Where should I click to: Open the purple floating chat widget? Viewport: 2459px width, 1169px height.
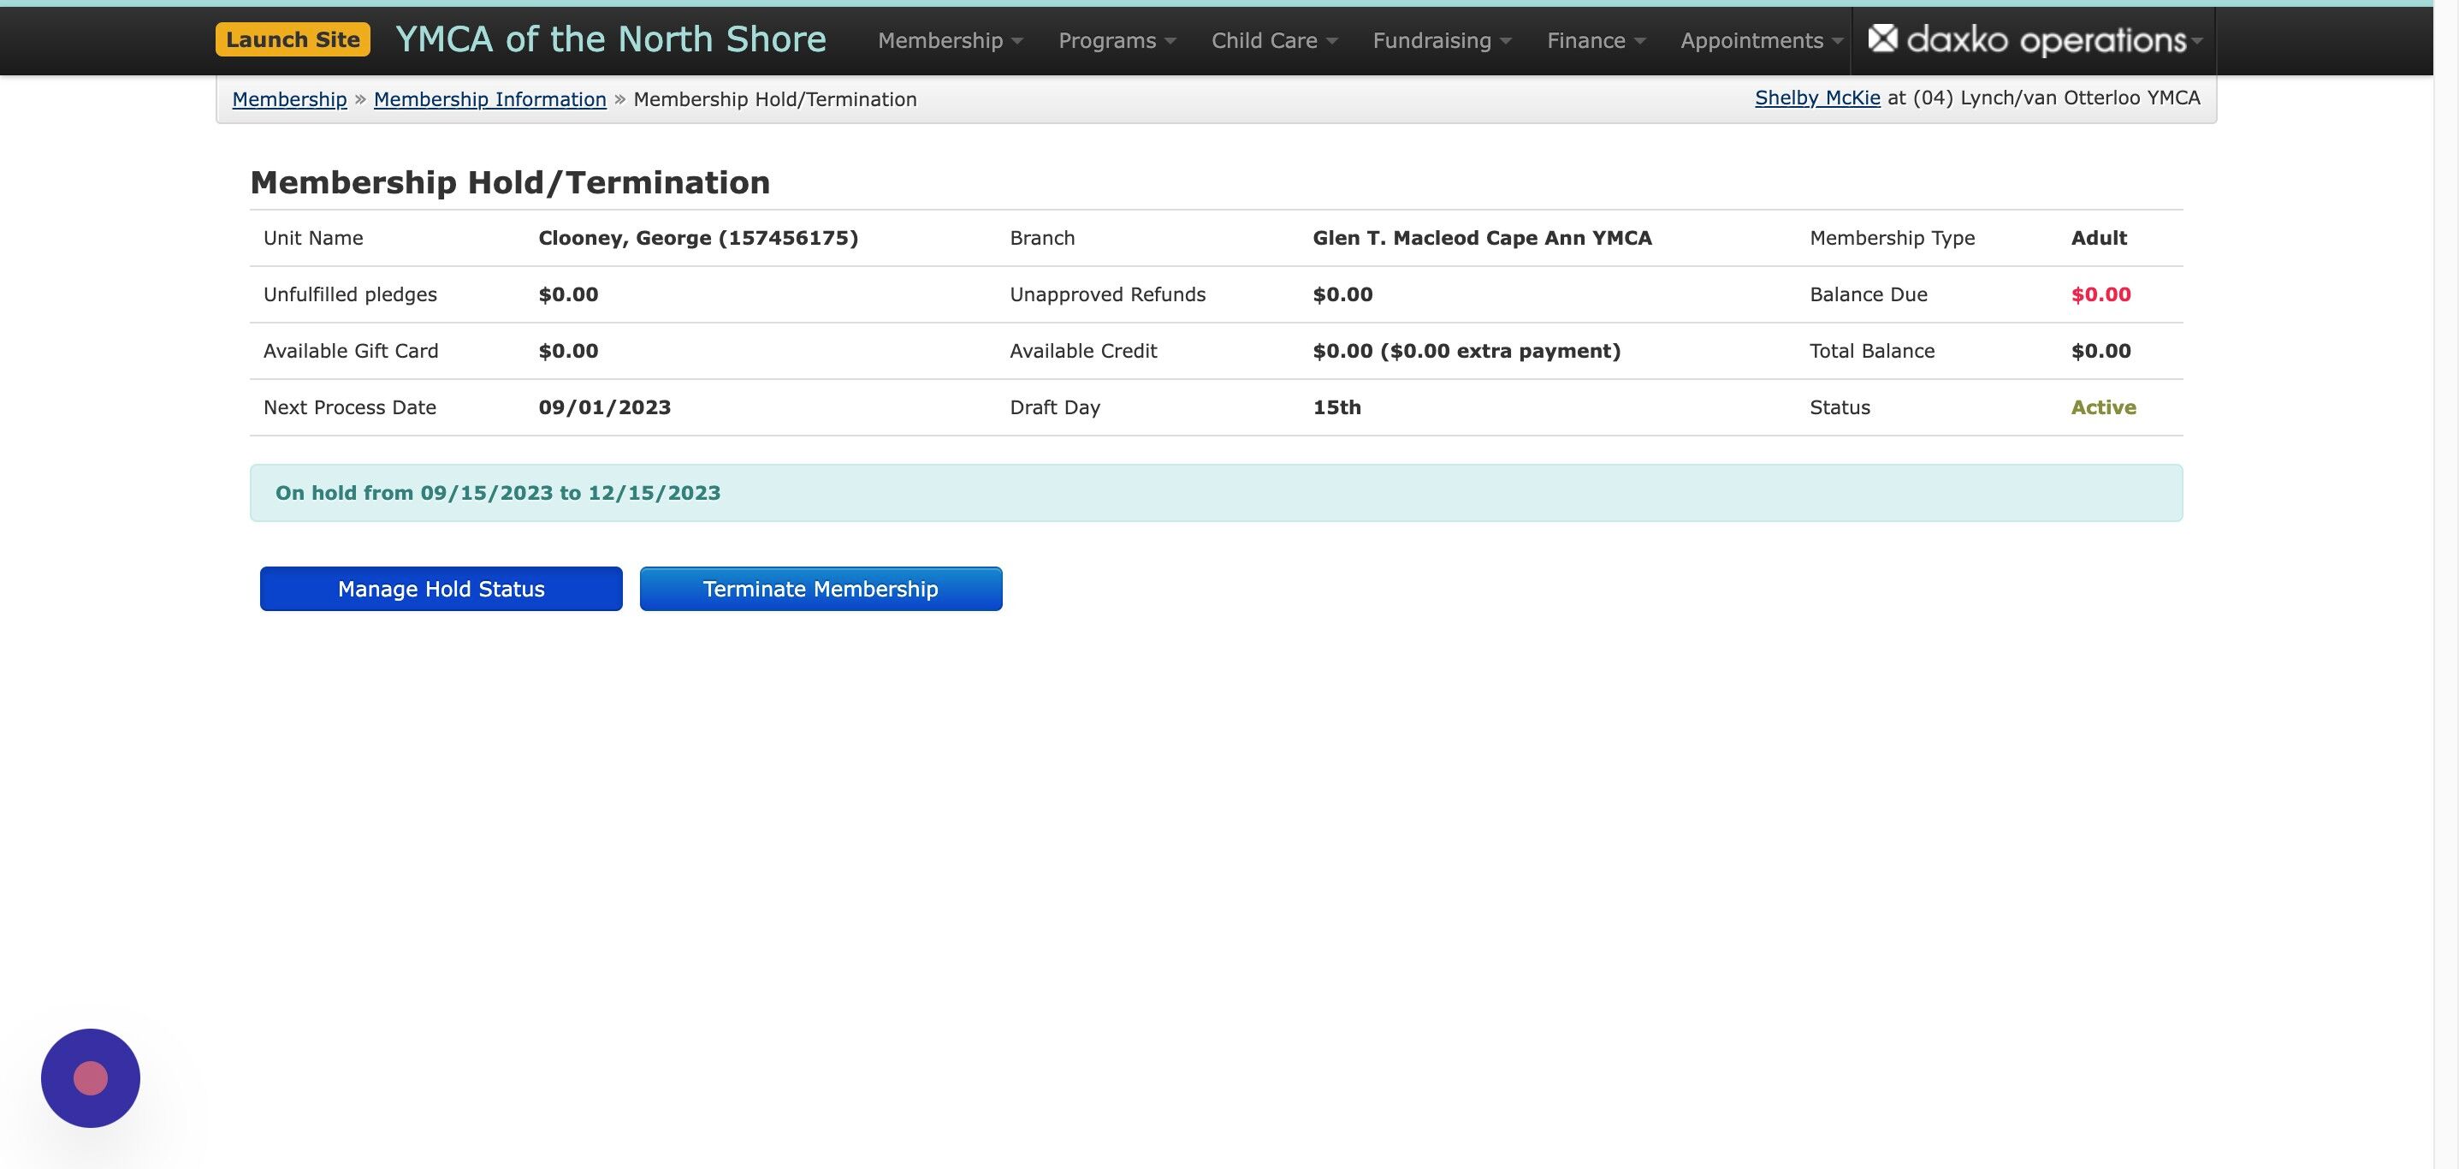[x=91, y=1077]
